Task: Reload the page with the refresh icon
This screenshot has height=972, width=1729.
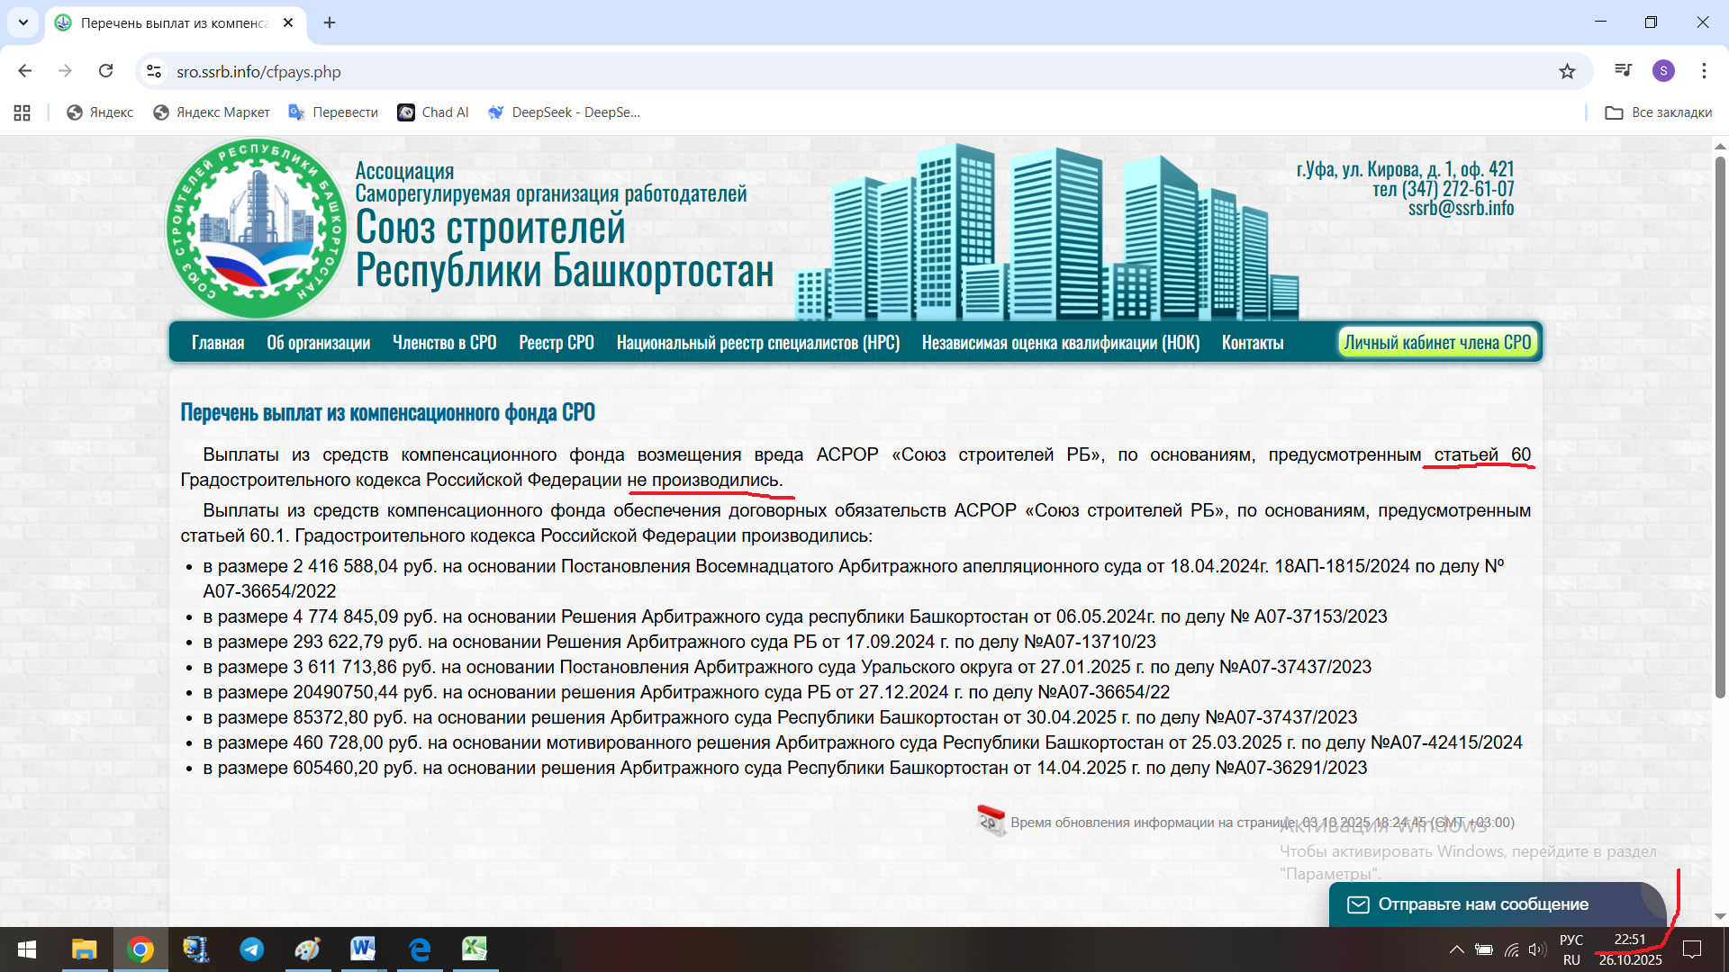Action: pos(106,71)
